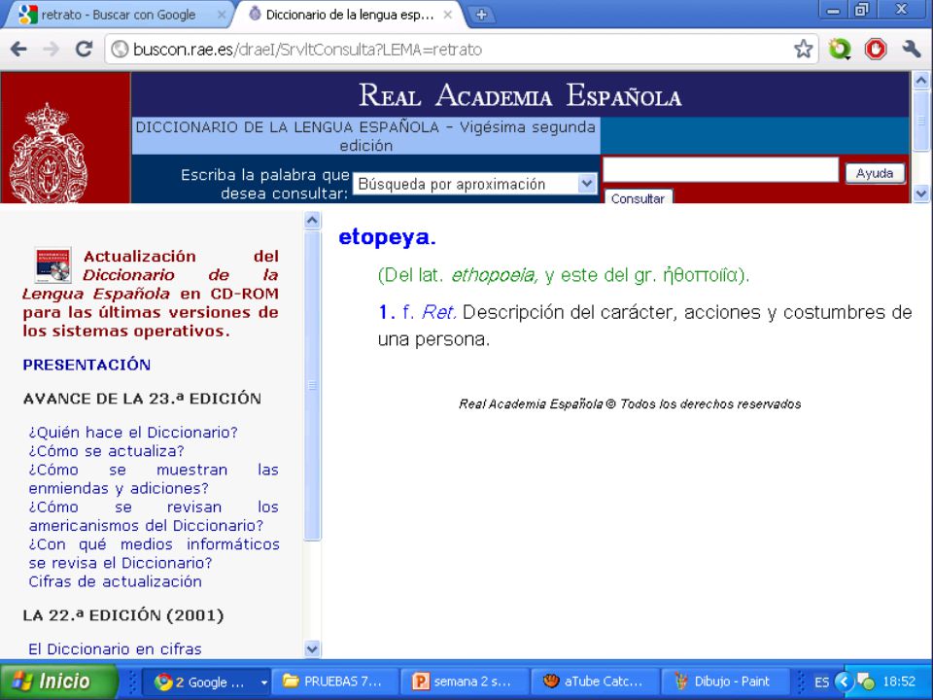Close the 'retrato - Buscar con Google' tab

[x=222, y=15]
